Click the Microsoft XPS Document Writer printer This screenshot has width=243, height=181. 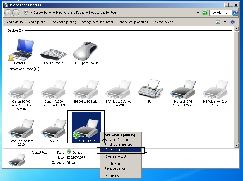coord(183,89)
